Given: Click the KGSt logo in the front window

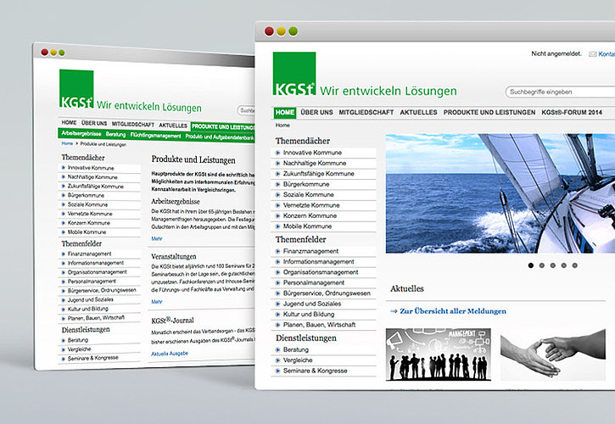Looking at the screenshot, I should tap(294, 75).
